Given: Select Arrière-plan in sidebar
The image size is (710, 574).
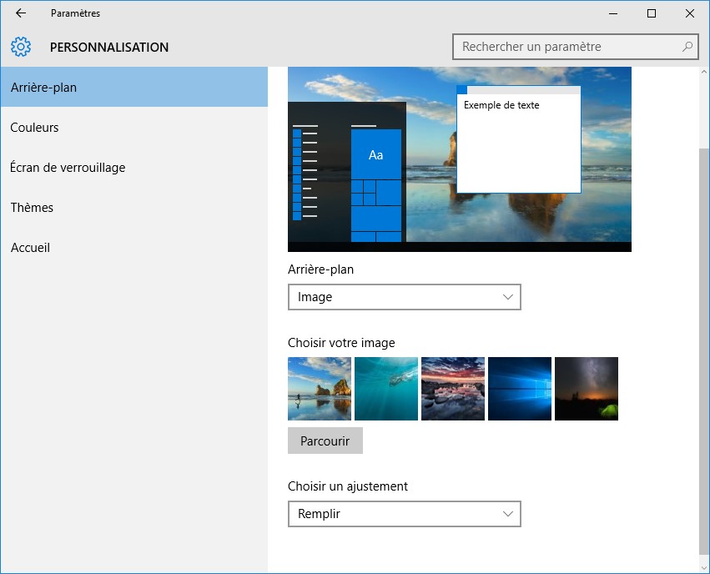Looking at the screenshot, I should [x=134, y=87].
